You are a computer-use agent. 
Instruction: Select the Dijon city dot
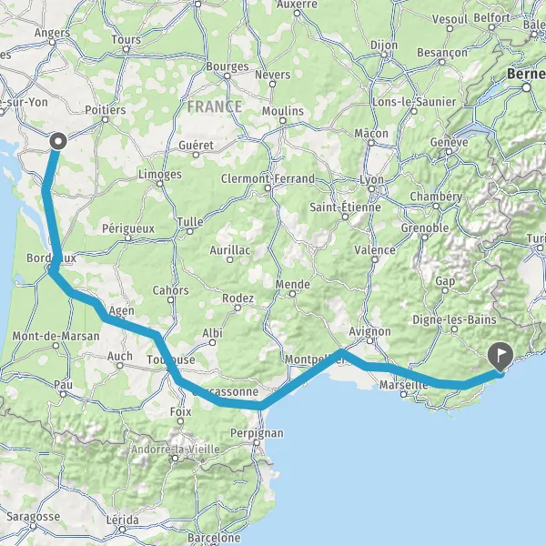(x=384, y=55)
